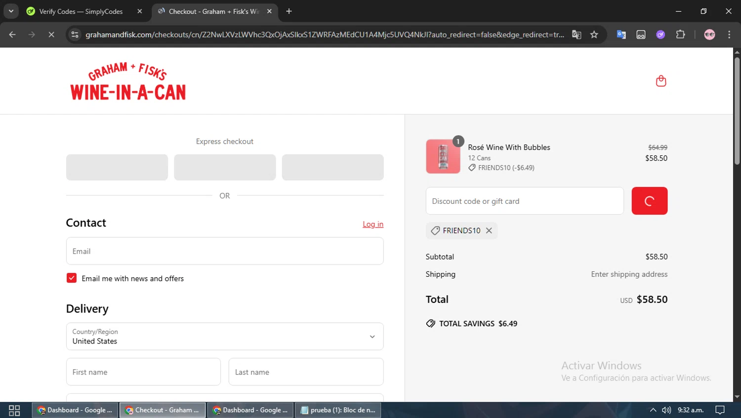
Task: Click the third express checkout button
Action: pos(332,167)
